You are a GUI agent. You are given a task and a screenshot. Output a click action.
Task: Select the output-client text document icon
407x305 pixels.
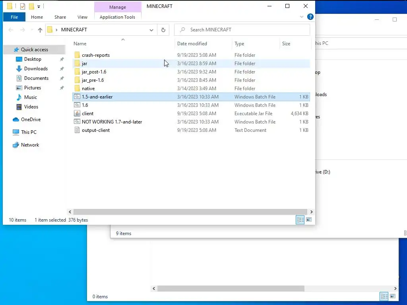click(x=77, y=130)
